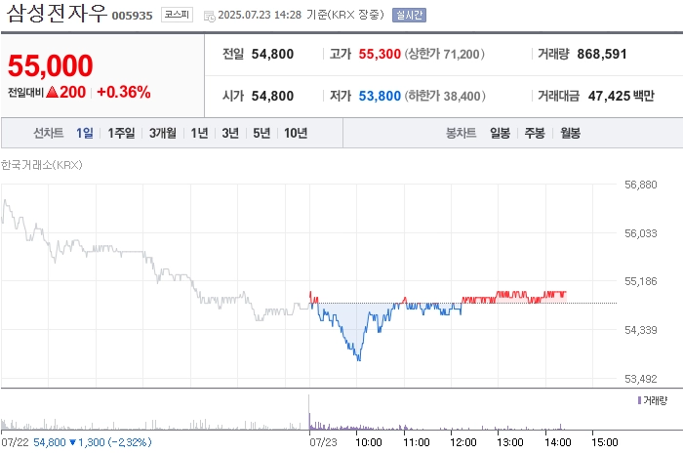Click the 코스피 market badge
Screen dimensions: 683x454
177,15
